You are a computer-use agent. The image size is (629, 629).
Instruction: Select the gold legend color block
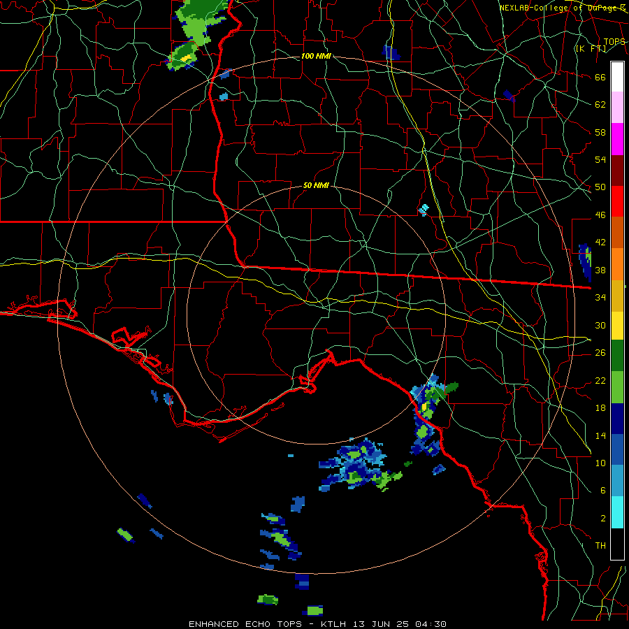pyautogui.click(x=617, y=296)
